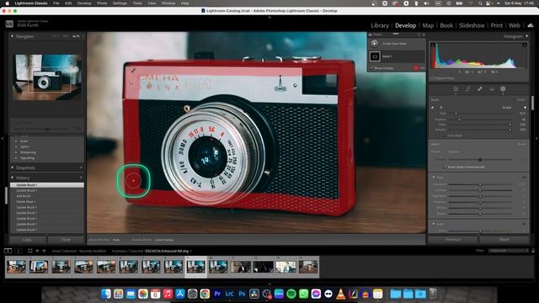539x303 pixels.
Task: Select brush B option
Action: (441, 108)
